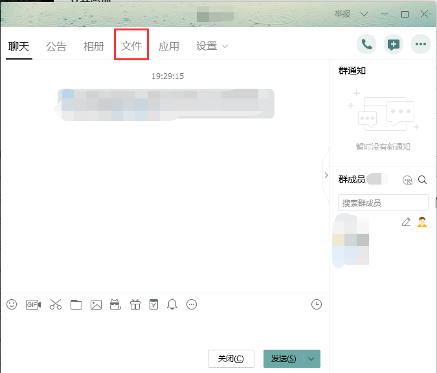This screenshot has height=373, width=437.
Task: Click the 群通知 heading
Action: (x=352, y=71)
